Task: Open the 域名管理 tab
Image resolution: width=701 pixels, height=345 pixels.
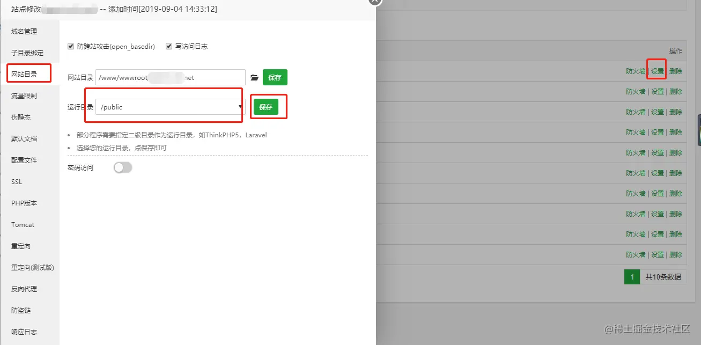Action: click(24, 32)
